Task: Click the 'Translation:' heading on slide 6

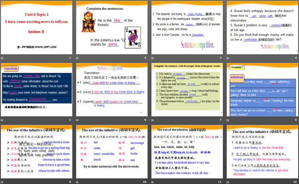Action: [x=92, y=73]
